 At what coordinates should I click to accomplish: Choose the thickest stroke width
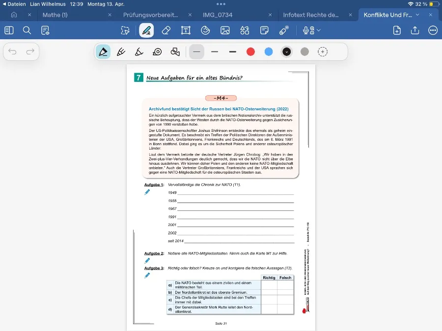tap(233, 52)
